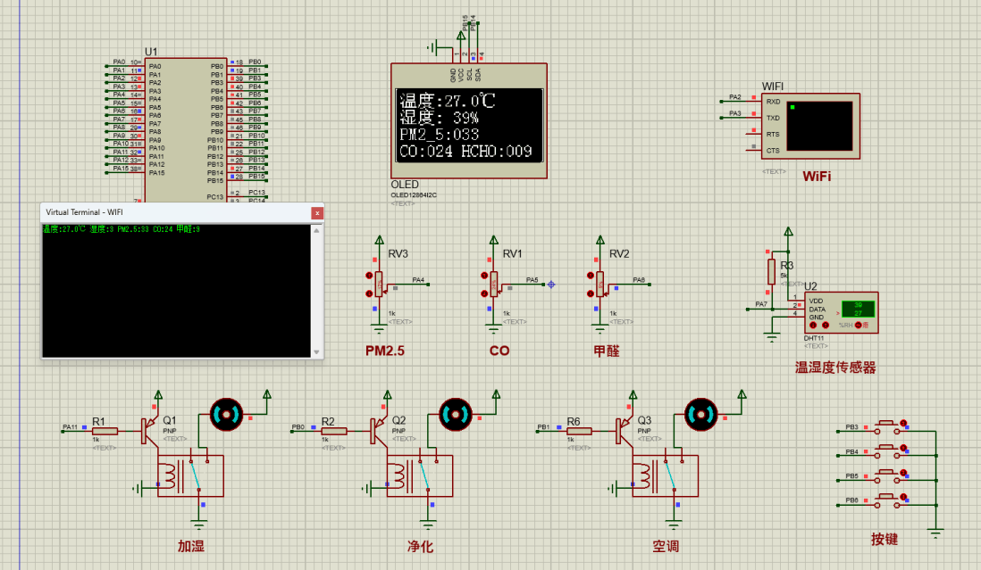Close the Virtual Terminal WIFI window
981x570 pixels.
[x=316, y=213]
